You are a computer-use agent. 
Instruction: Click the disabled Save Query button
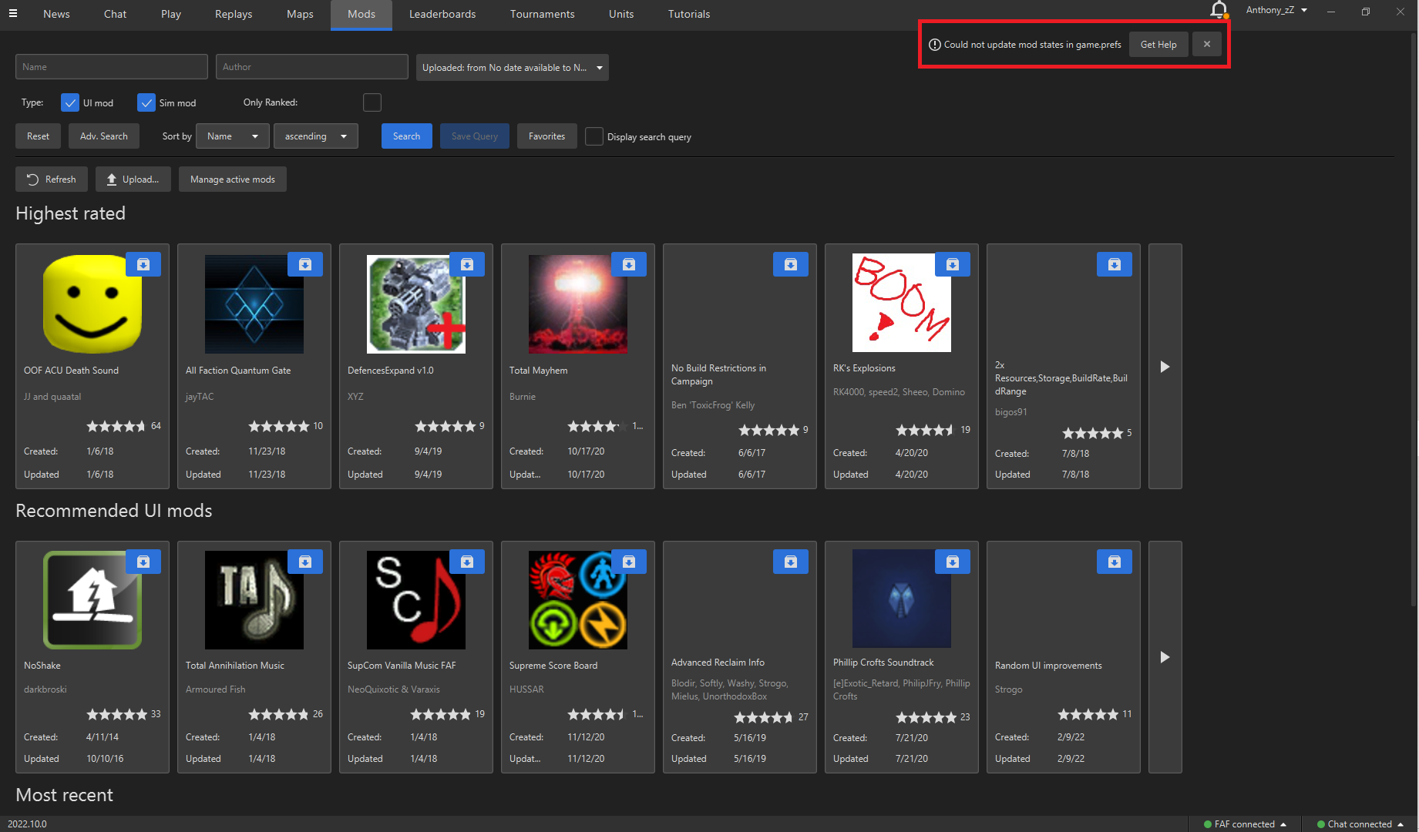(x=474, y=136)
